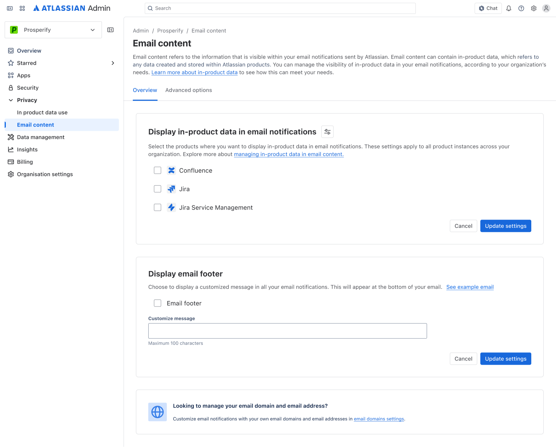Cancel the email footer changes
This screenshot has width=556, height=447.
point(463,359)
